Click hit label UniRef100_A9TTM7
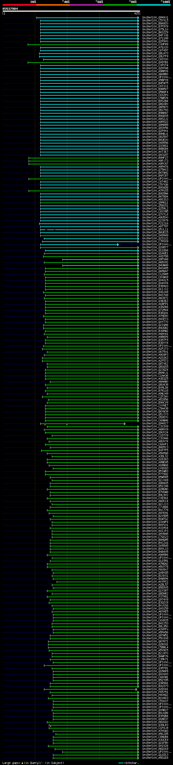Viewport: 173px width, 765px height. [155, 226]
